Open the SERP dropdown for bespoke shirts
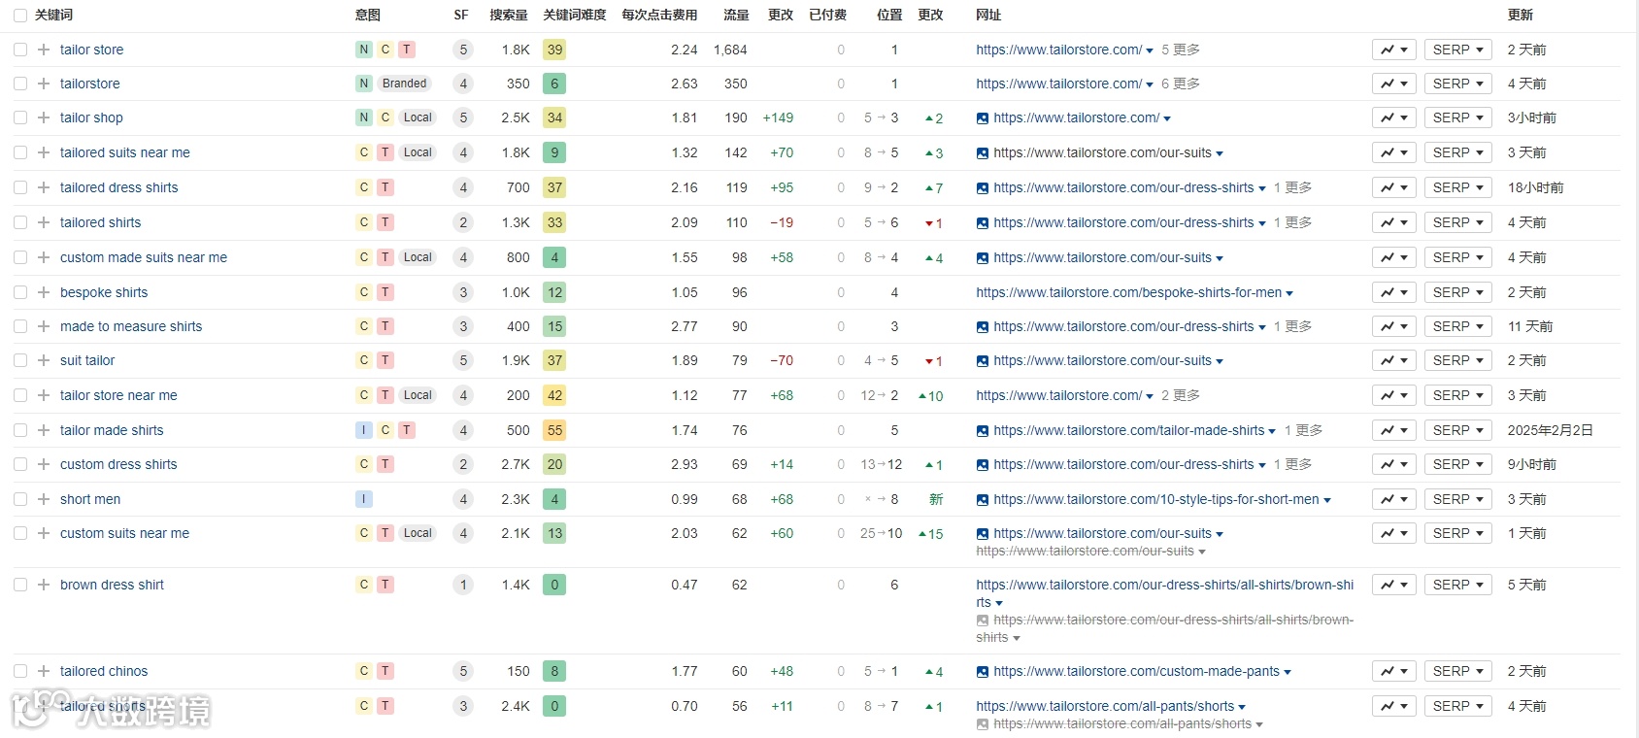The width and height of the screenshot is (1639, 738). click(1457, 292)
